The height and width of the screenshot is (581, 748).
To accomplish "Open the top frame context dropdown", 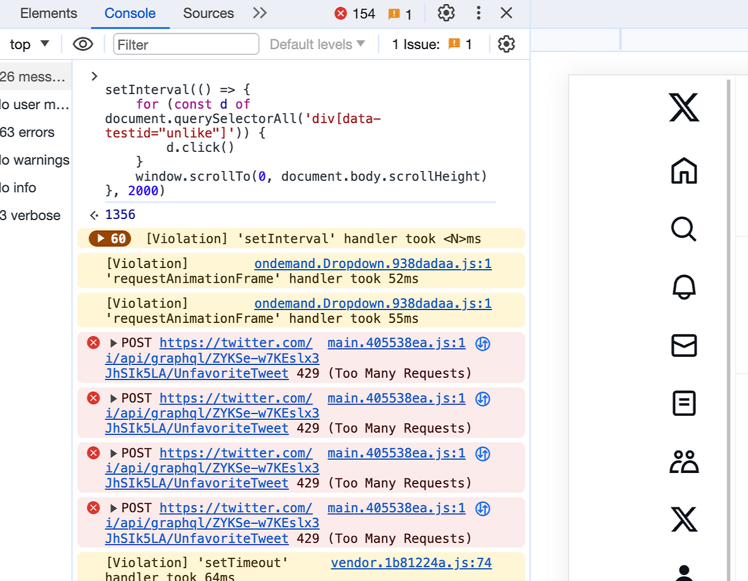I will coord(27,44).
